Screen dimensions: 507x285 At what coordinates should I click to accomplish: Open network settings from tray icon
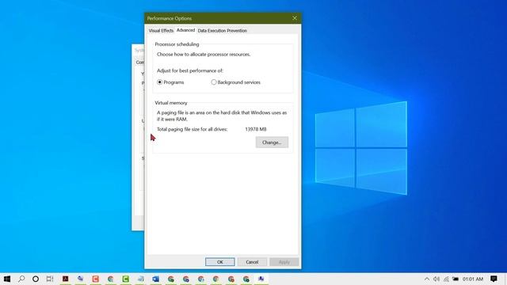click(x=446, y=279)
